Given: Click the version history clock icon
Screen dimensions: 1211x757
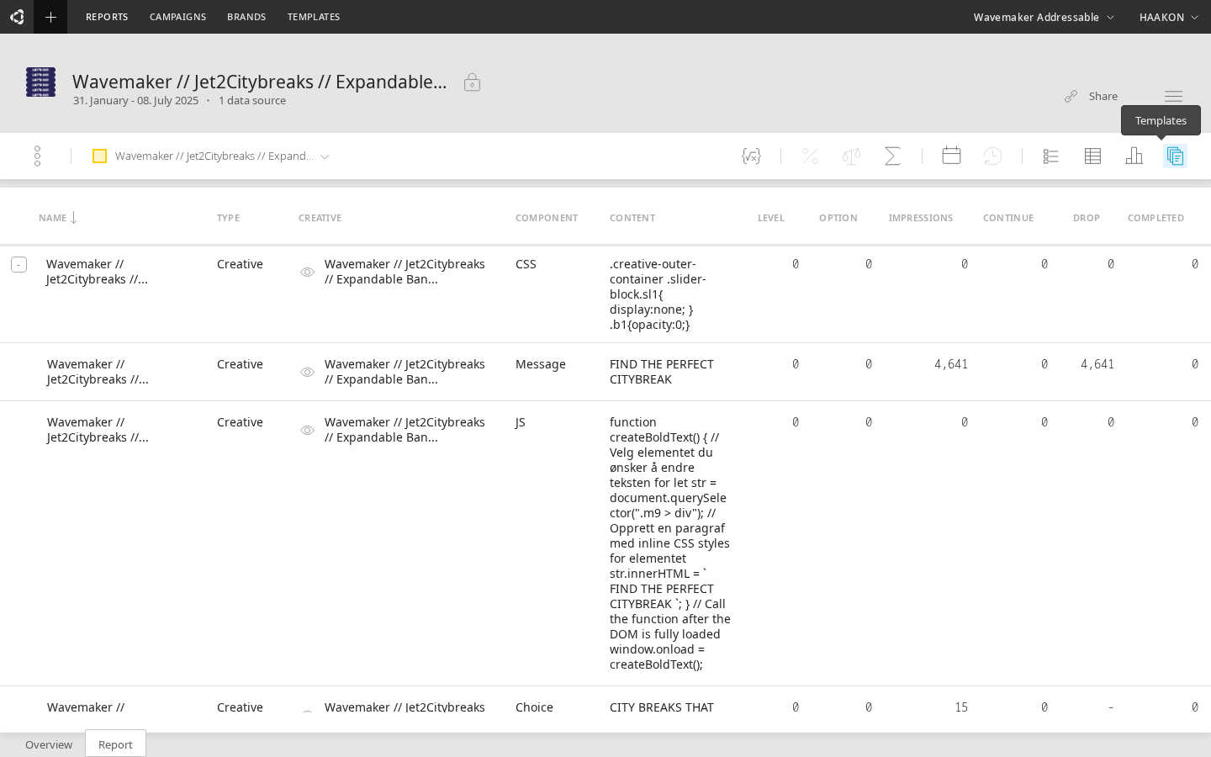Looking at the screenshot, I should (x=992, y=156).
